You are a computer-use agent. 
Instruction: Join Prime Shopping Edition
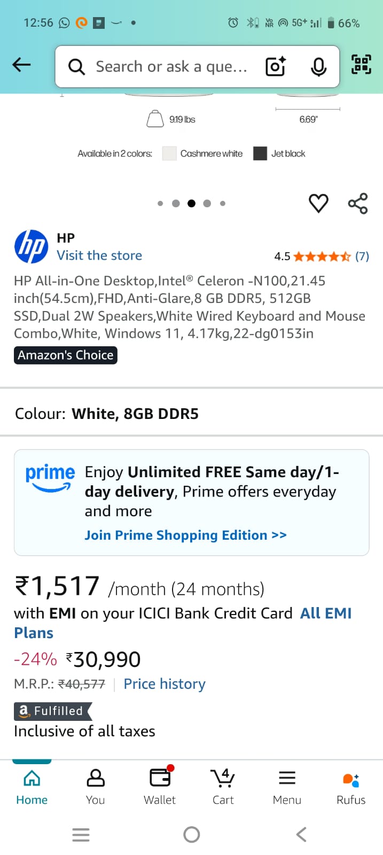pyautogui.click(x=185, y=535)
